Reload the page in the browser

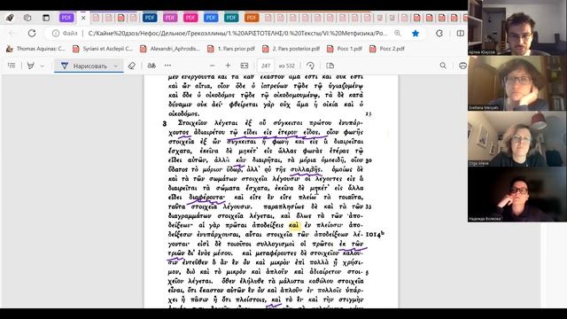[x=32, y=34]
